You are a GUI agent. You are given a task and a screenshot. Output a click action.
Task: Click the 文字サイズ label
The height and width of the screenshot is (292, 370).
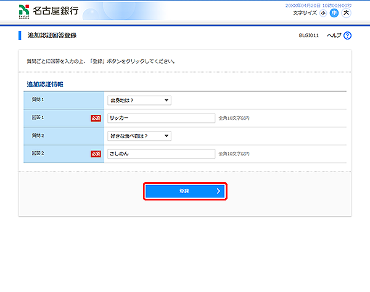tap(306, 12)
